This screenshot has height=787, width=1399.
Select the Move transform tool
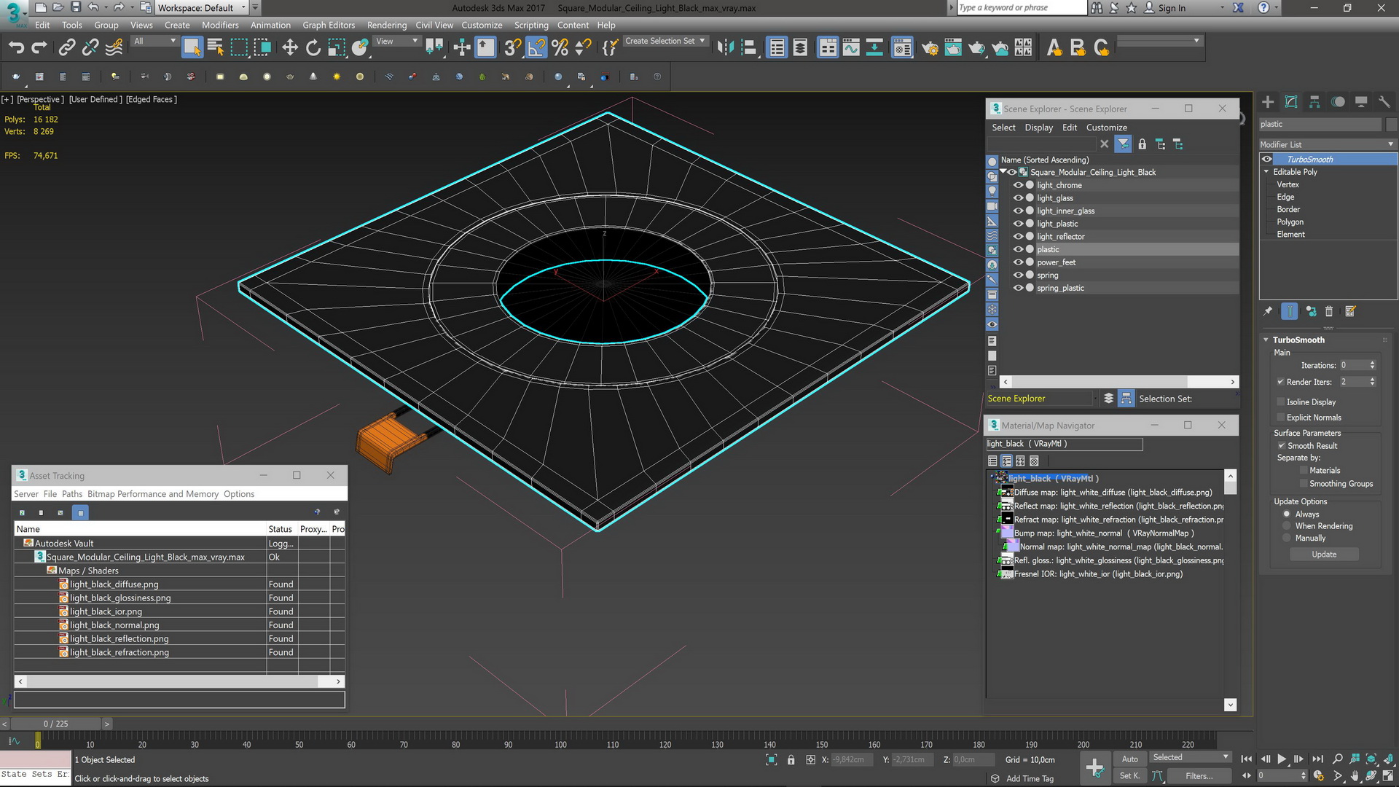(290, 48)
